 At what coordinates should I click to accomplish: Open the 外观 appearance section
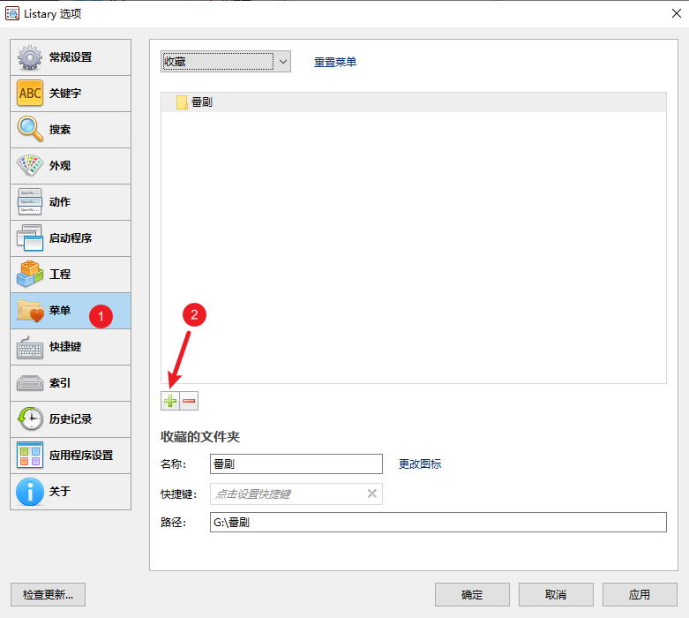(71, 166)
